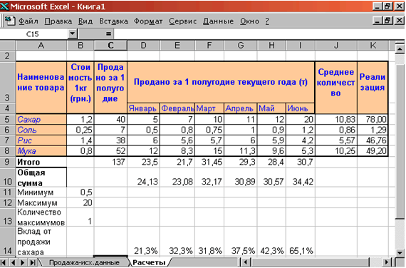The height and width of the screenshot is (268, 406).
Task: Click the Сахар cell
Action: pyautogui.click(x=41, y=119)
